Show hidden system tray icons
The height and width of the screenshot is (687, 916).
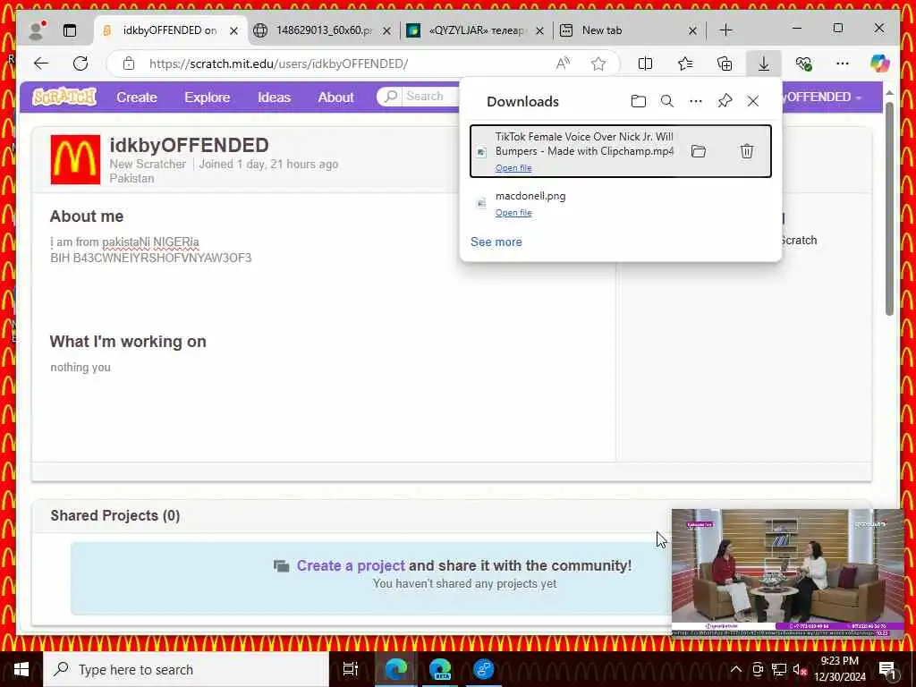[x=736, y=669]
